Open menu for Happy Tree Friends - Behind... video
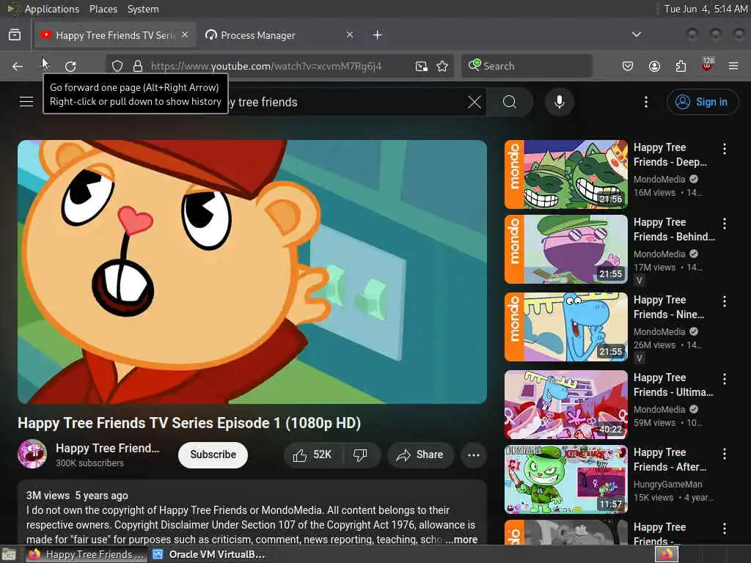Screen dimensions: 751x563 (724, 224)
